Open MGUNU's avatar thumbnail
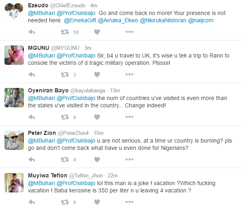The width and height of the screenshot is (241, 209). 14,55
